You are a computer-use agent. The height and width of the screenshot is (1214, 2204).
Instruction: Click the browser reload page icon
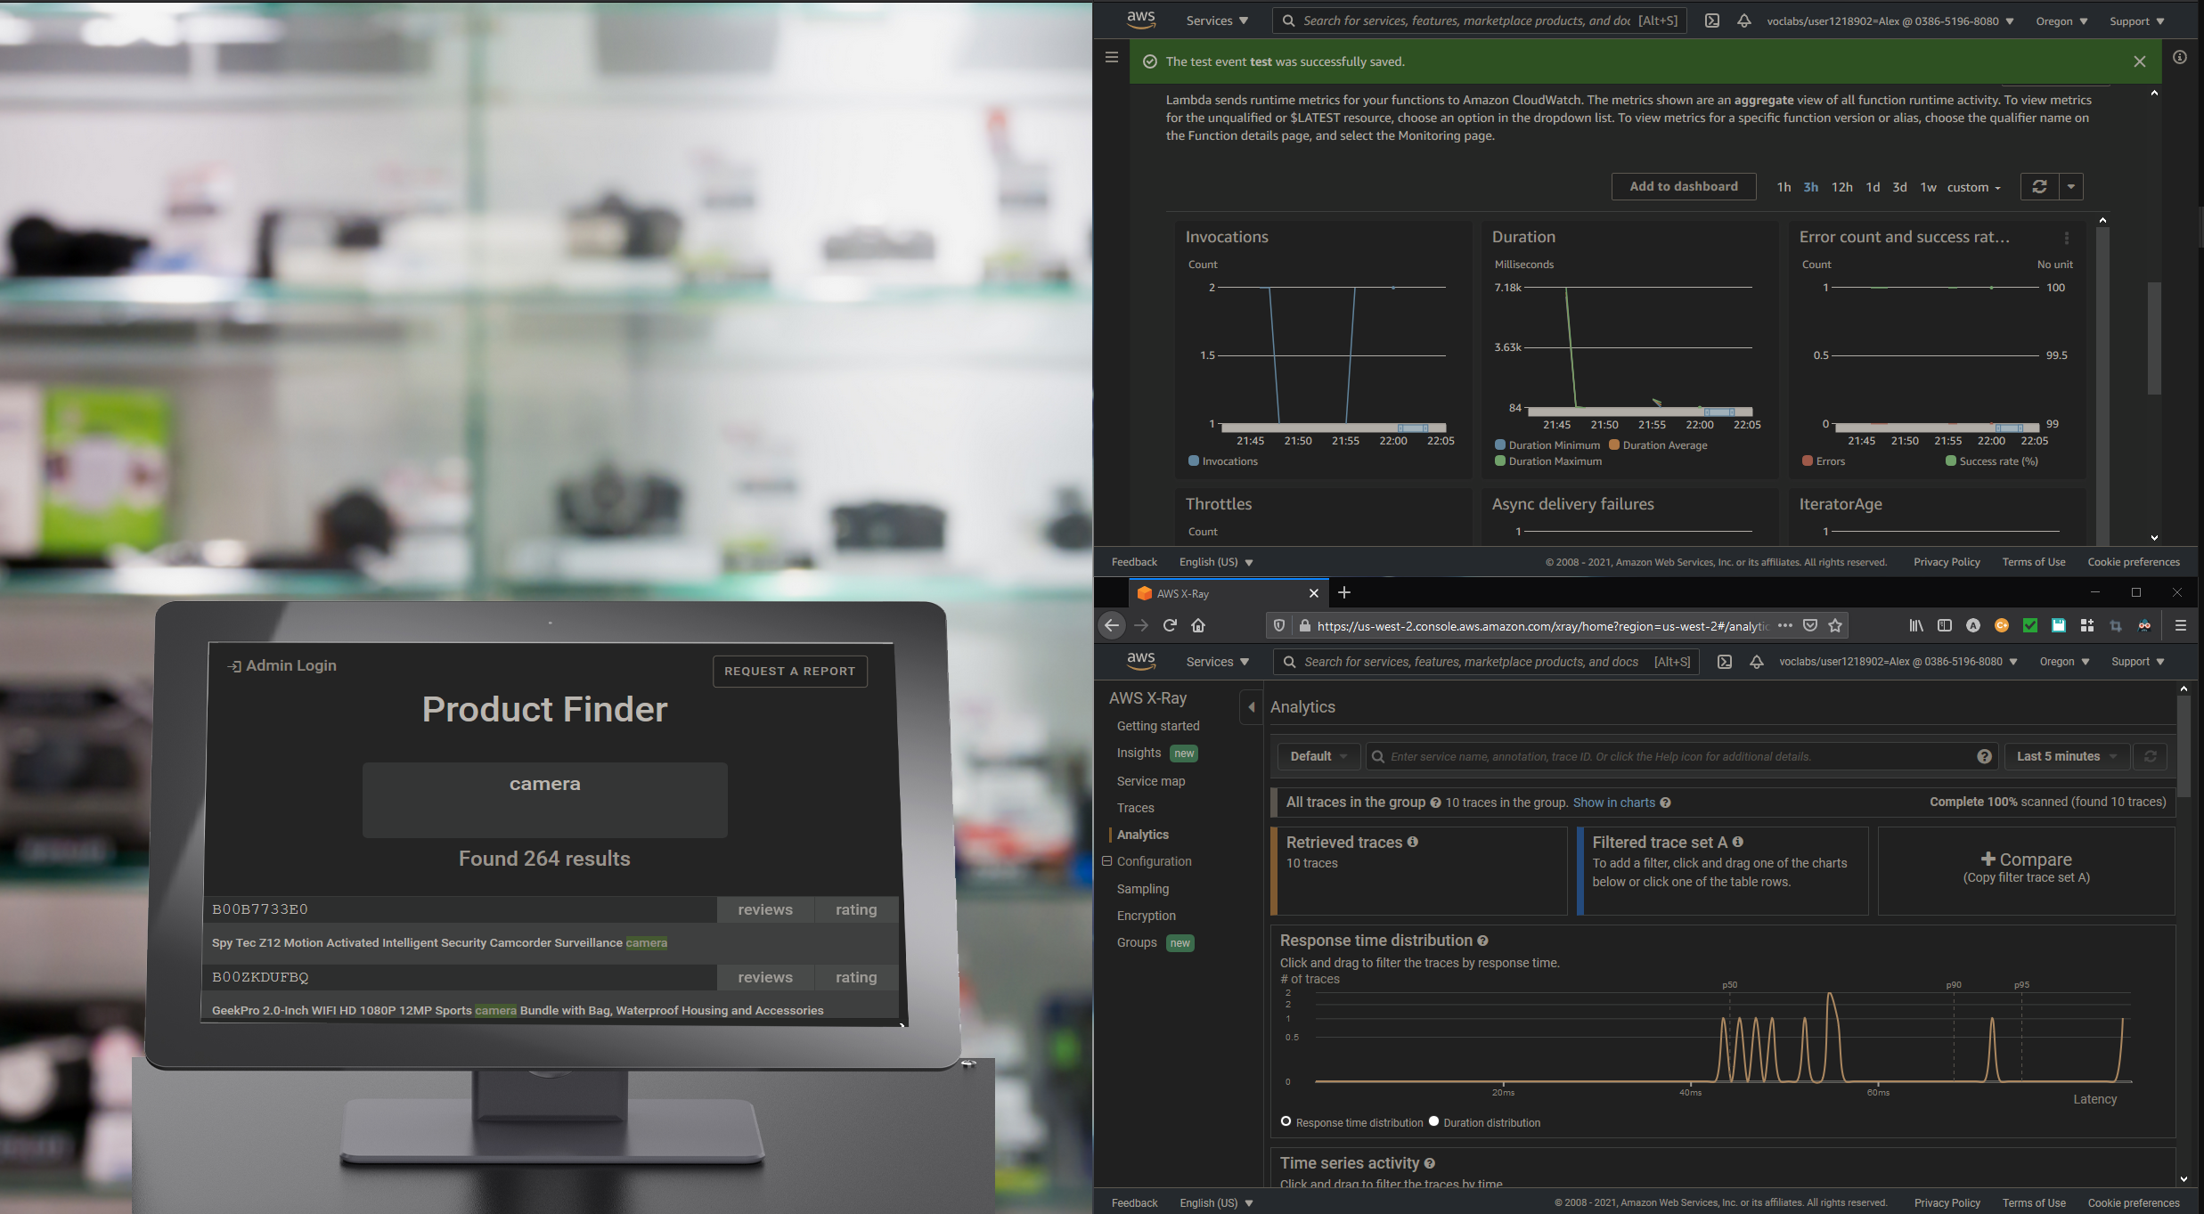[x=1170, y=625]
